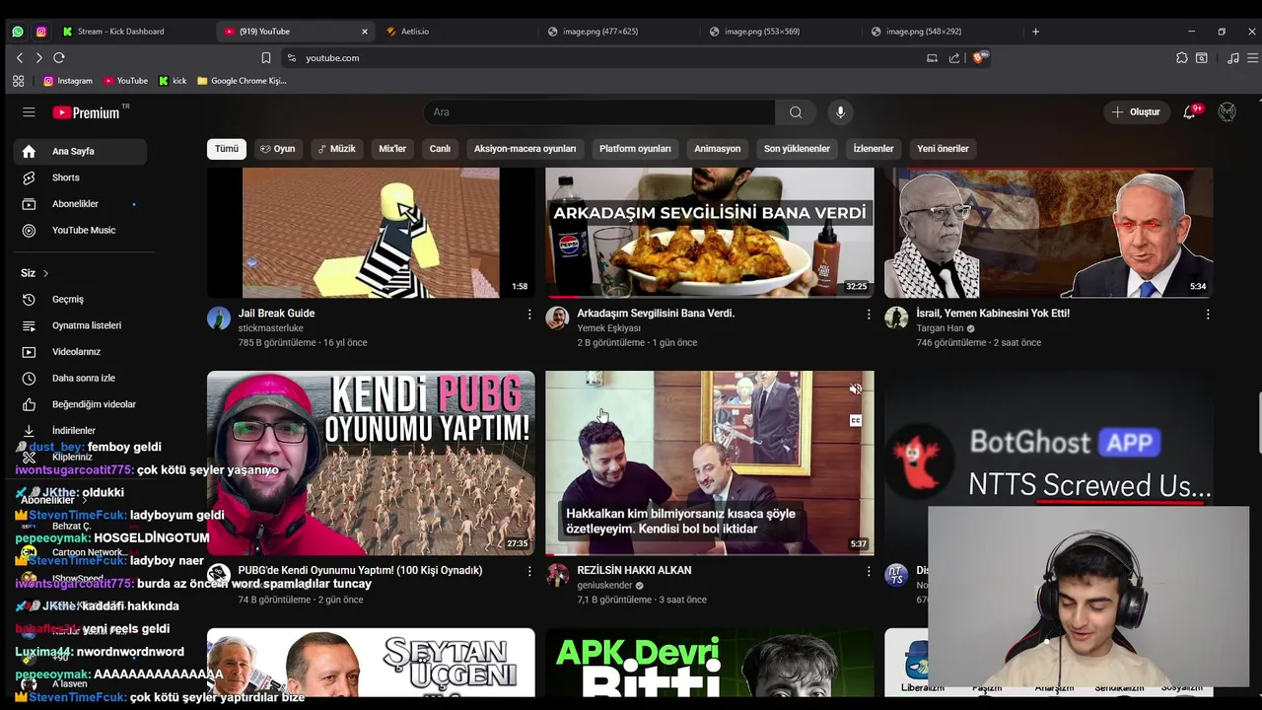
Task: Bookmark this page via address bar icon
Action: tap(266, 58)
